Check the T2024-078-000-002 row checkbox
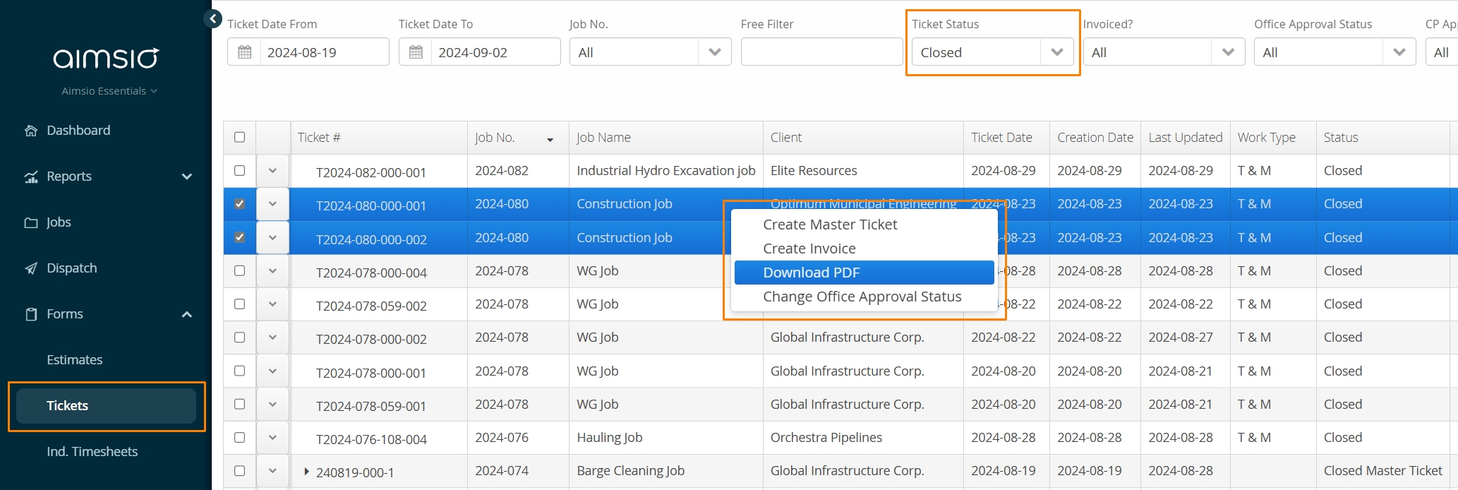 tap(240, 337)
